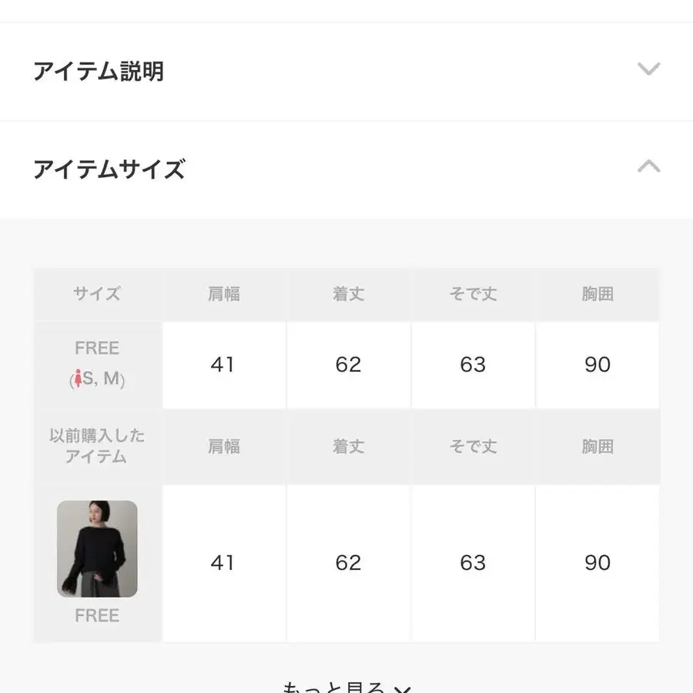Click the up chevron beside アイテムサイズ

(649, 166)
